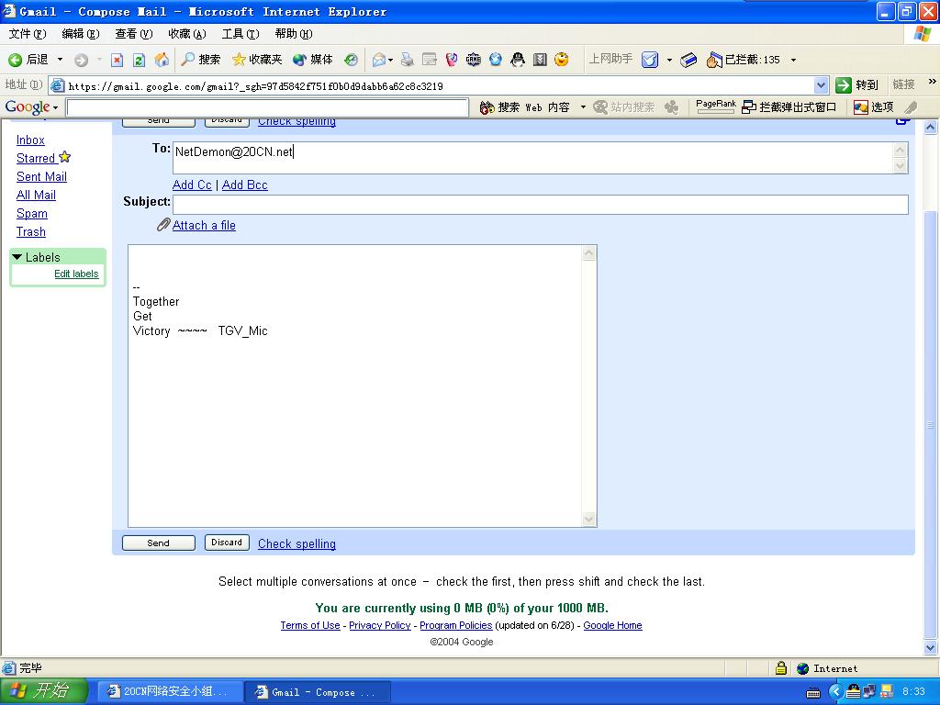This screenshot has width=940, height=705.
Task: Open the dropdown arrow after 搜索 Web 内容
Action: [583, 107]
